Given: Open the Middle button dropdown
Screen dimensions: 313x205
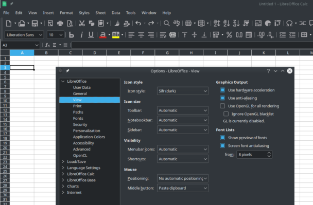Looking at the screenshot, I should point(183,188).
